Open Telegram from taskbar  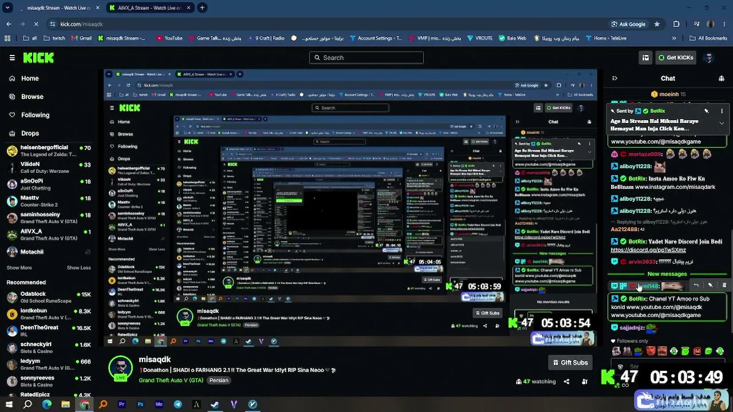[x=178, y=405]
